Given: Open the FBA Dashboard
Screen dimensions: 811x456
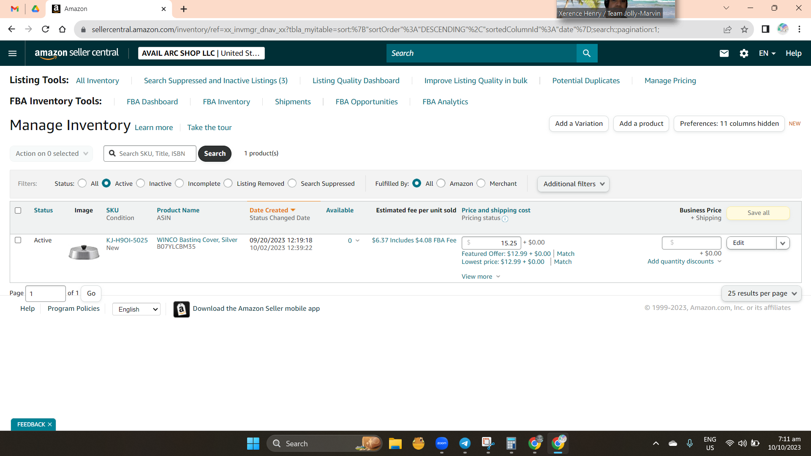Looking at the screenshot, I should point(152,102).
